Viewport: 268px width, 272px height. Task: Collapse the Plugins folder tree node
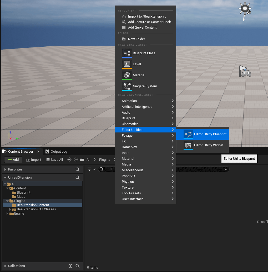7,201
